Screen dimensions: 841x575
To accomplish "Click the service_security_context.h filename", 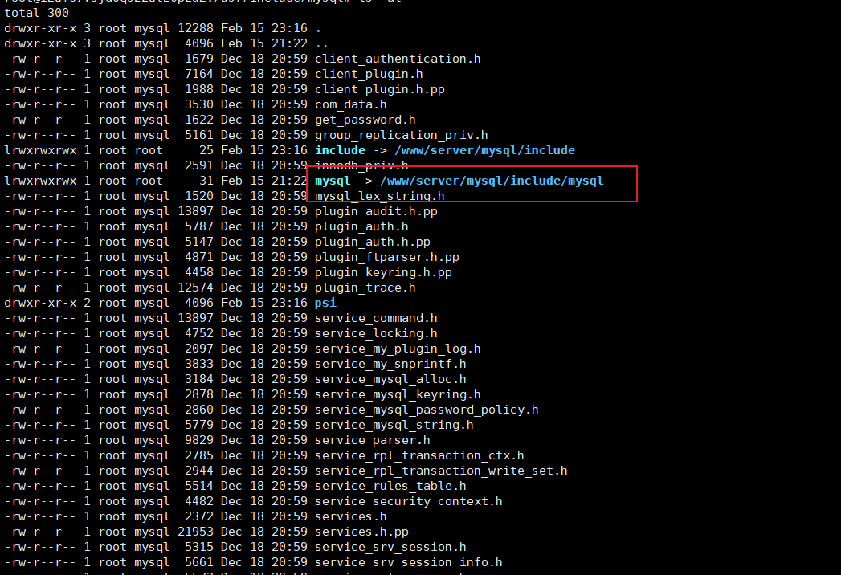I will point(408,501).
